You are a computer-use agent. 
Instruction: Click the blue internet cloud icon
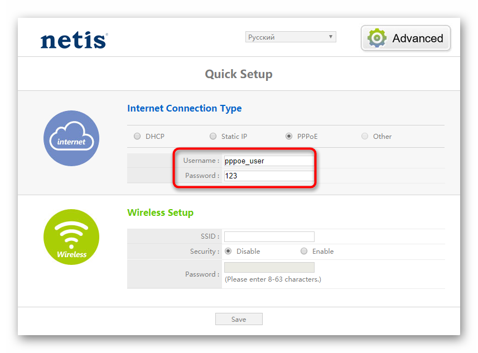pos(71,138)
